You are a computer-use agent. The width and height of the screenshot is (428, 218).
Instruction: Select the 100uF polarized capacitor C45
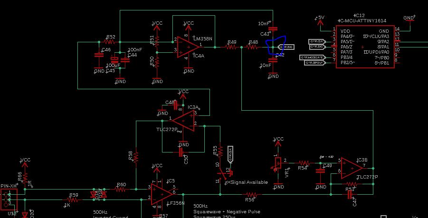(x=115, y=59)
